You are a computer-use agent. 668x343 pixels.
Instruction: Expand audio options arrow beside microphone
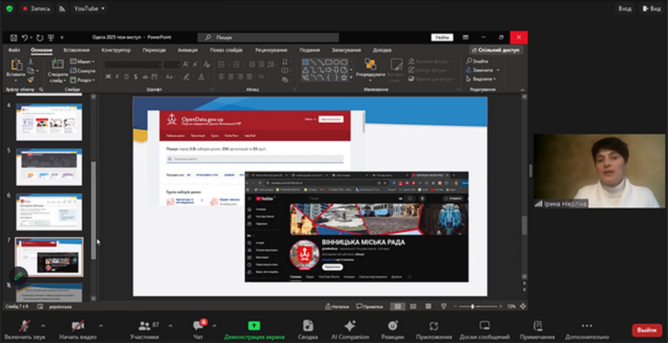[x=43, y=326]
